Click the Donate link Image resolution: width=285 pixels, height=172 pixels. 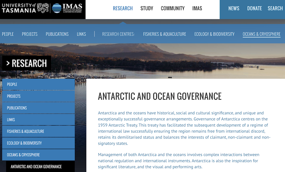click(254, 8)
